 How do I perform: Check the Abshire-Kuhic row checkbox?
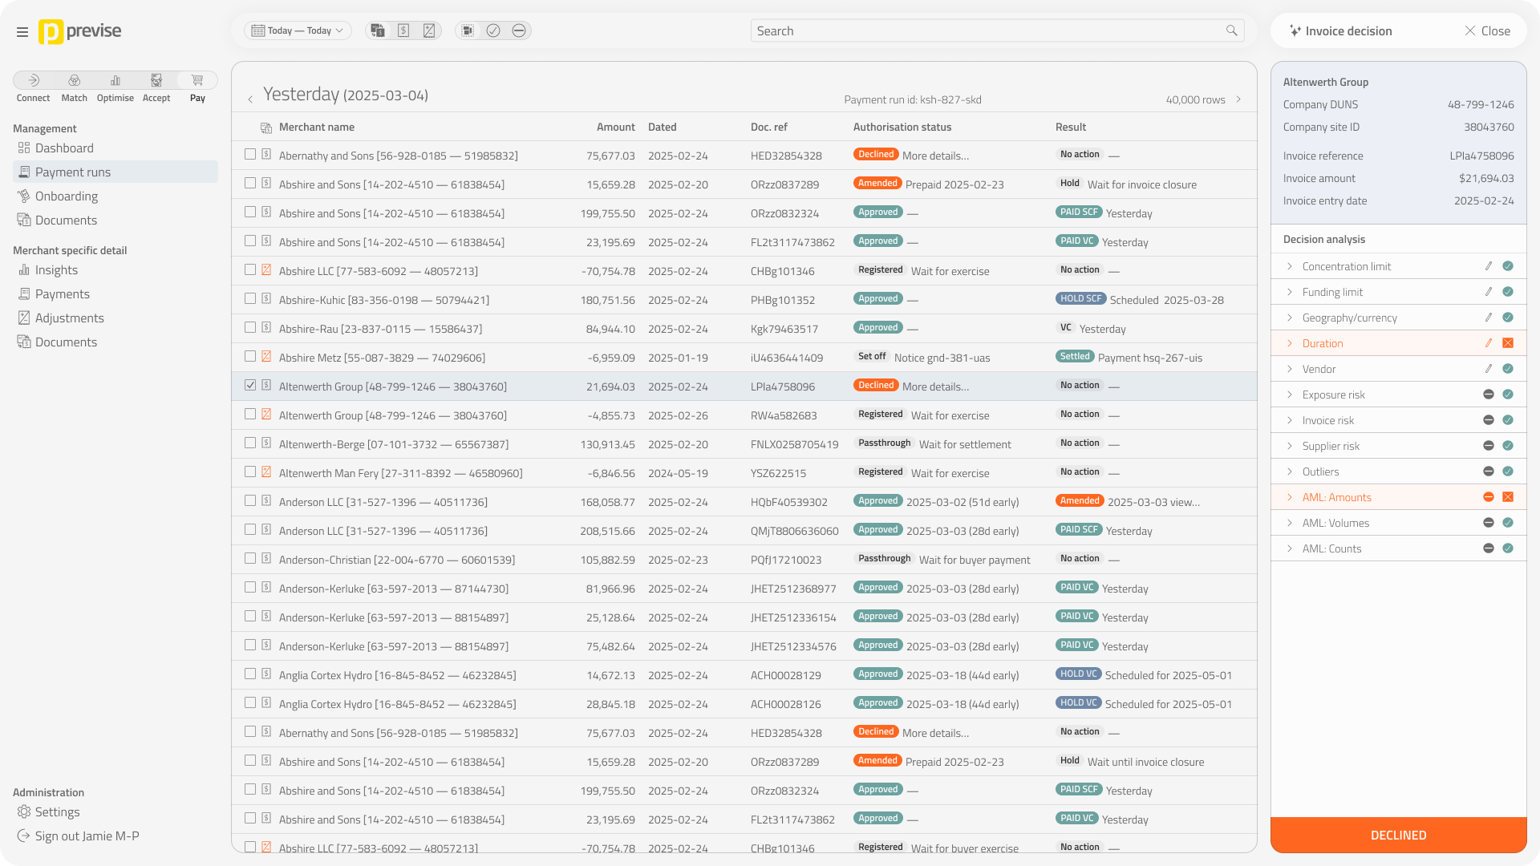250,299
